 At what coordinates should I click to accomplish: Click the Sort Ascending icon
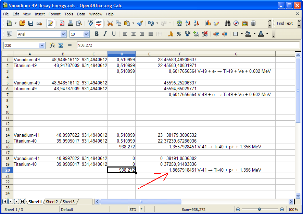click(188, 23)
